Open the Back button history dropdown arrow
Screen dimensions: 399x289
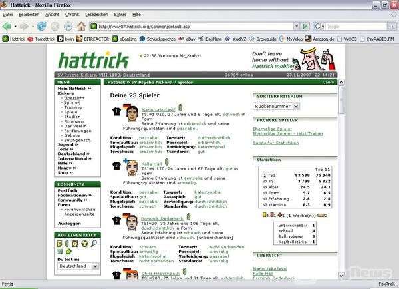point(15,26)
